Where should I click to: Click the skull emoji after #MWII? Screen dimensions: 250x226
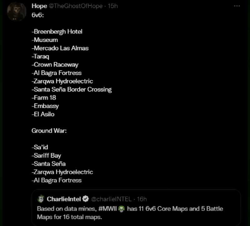pos(122,209)
